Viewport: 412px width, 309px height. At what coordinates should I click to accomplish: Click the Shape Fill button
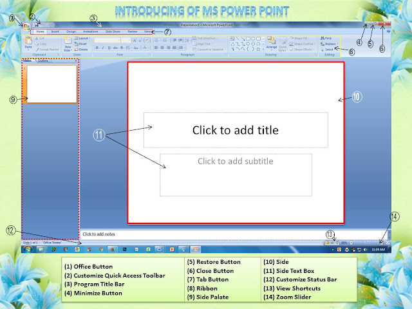click(300, 39)
